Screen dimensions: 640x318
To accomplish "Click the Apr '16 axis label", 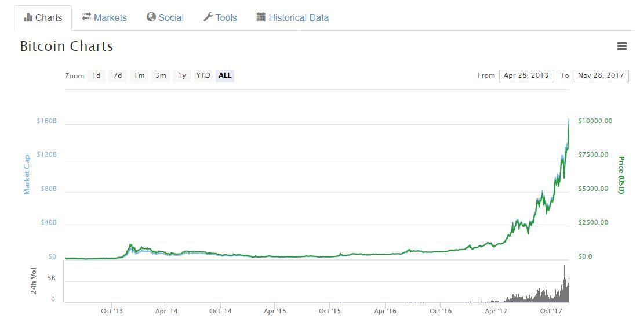I will (386, 311).
